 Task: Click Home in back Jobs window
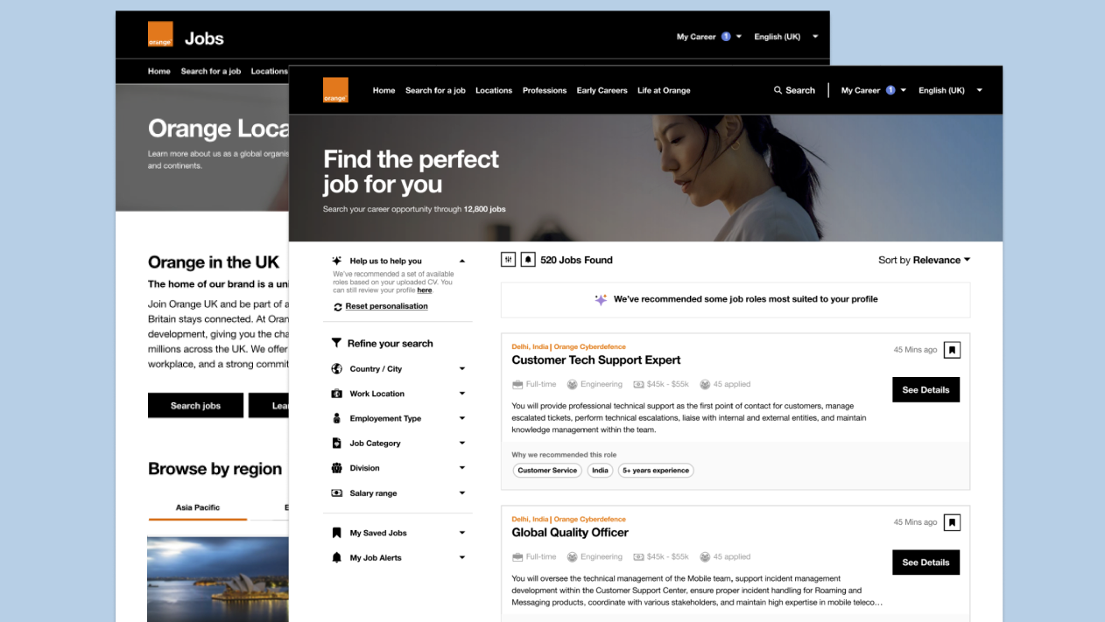[159, 72]
